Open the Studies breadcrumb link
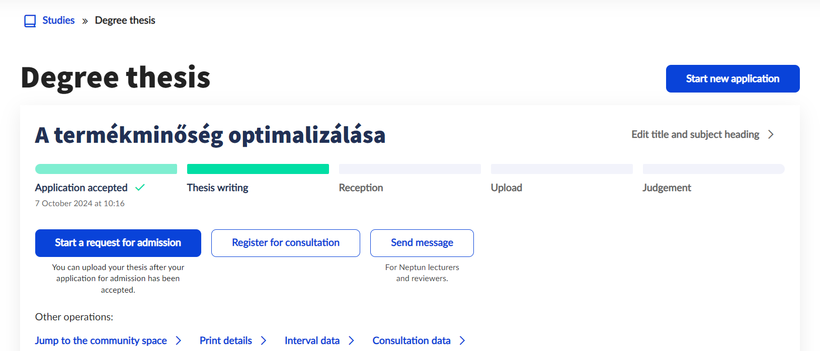The width and height of the screenshot is (820, 351). [58, 21]
